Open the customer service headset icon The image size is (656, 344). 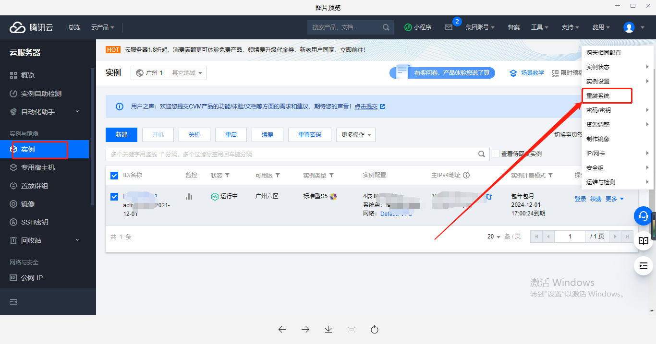tap(643, 216)
